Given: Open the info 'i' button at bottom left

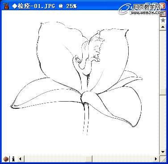Looking at the screenshot, I should (x=13, y=159).
